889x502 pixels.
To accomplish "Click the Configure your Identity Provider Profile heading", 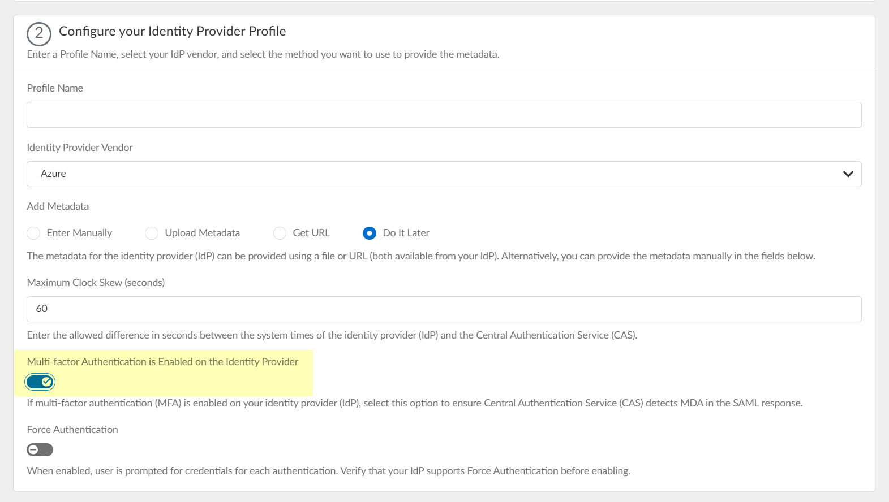I will click(x=172, y=32).
